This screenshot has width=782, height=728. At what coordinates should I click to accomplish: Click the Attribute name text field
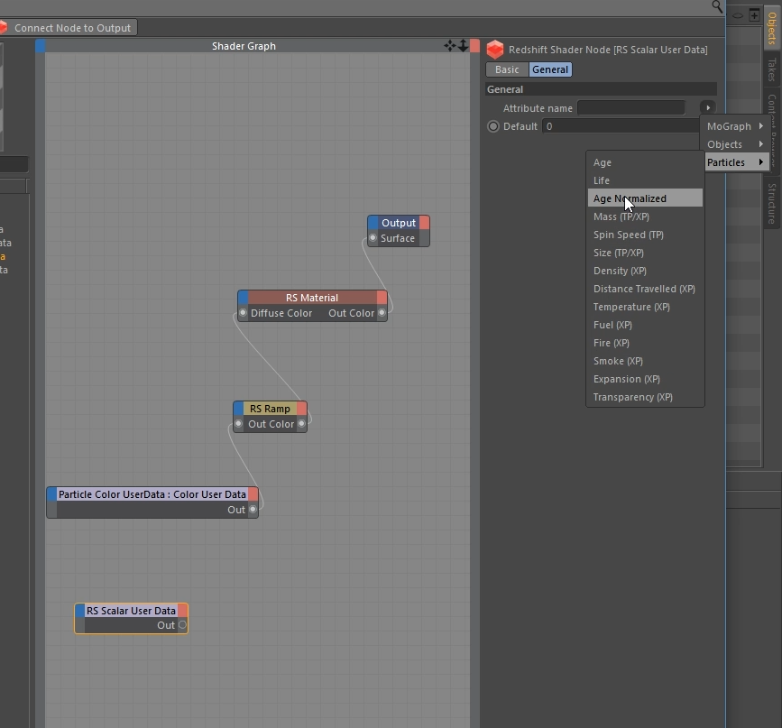click(630, 107)
